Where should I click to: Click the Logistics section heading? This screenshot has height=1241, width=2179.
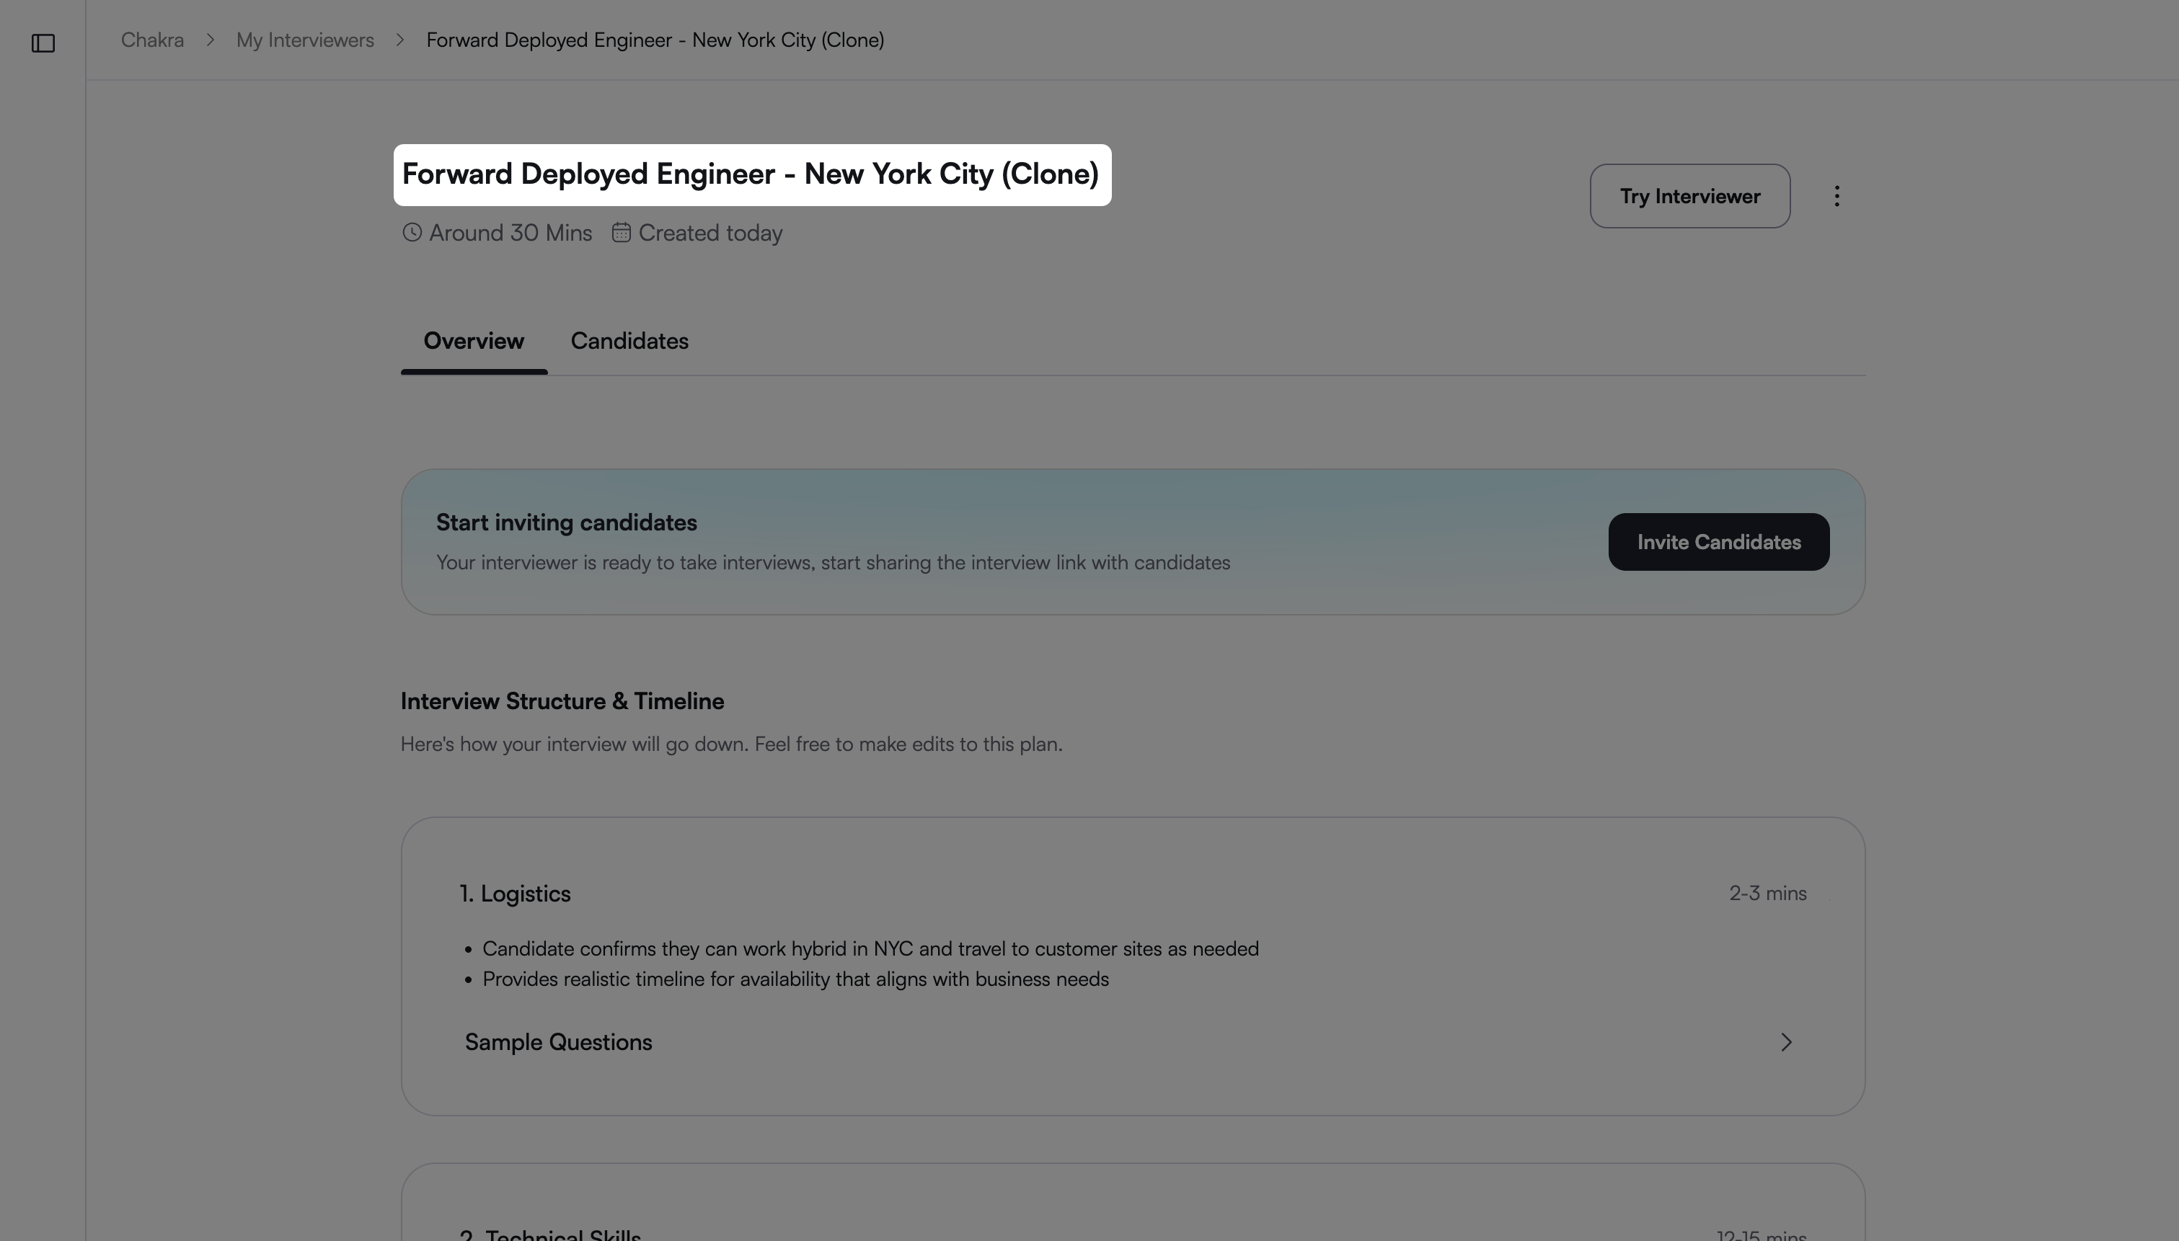point(515,893)
